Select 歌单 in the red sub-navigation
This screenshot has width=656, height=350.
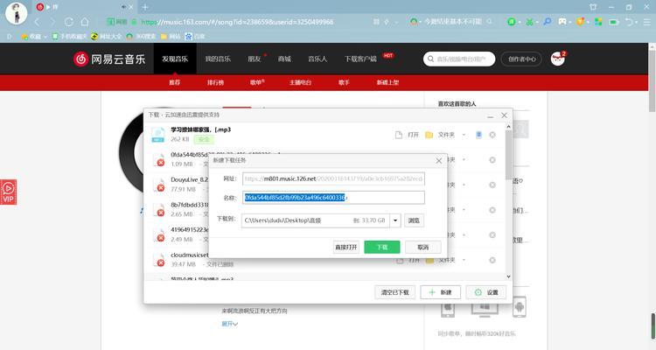point(256,82)
